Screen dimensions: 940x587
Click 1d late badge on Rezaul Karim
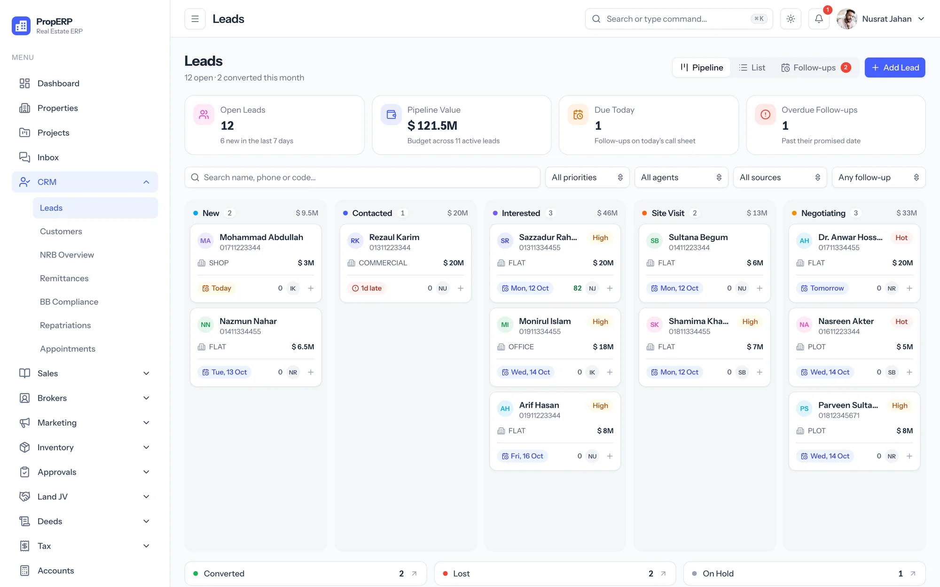[x=367, y=288]
